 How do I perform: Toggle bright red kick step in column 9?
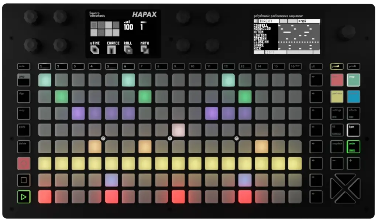coord(178,197)
